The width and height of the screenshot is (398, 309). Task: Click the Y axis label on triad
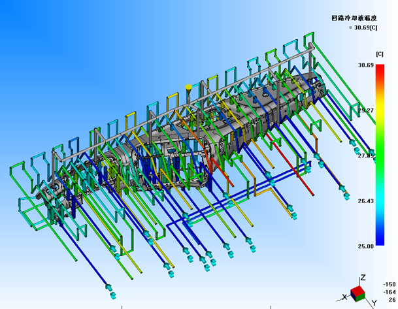pyautogui.click(x=374, y=303)
